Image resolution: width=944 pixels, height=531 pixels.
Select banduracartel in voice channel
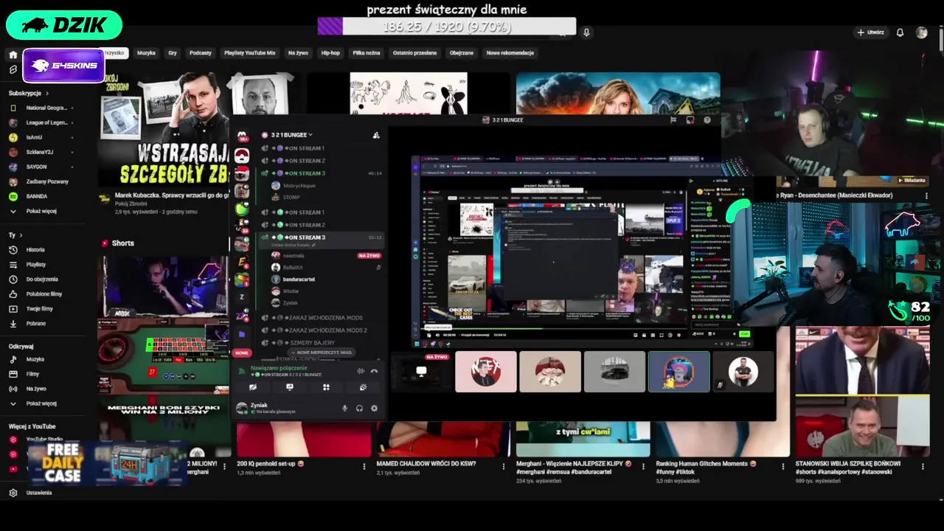tap(299, 280)
